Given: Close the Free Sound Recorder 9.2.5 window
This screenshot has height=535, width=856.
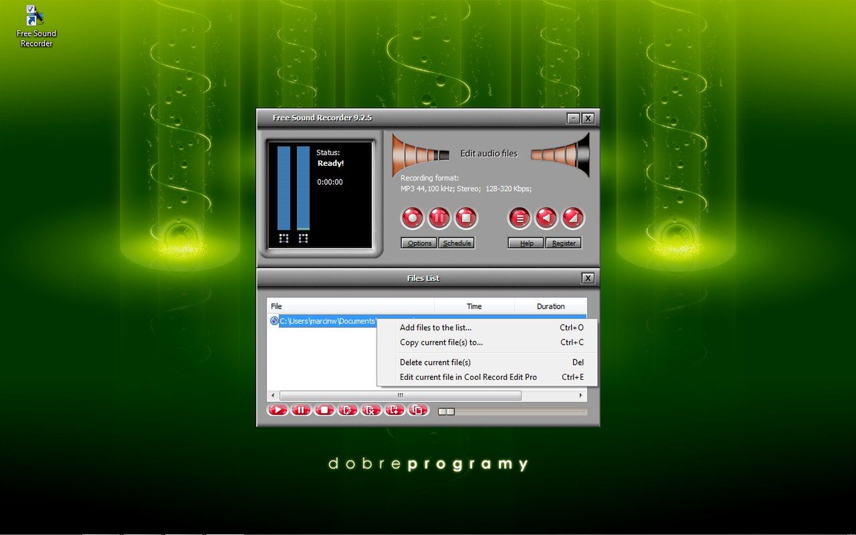Looking at the screenshot, I should (x=588, y=118).
